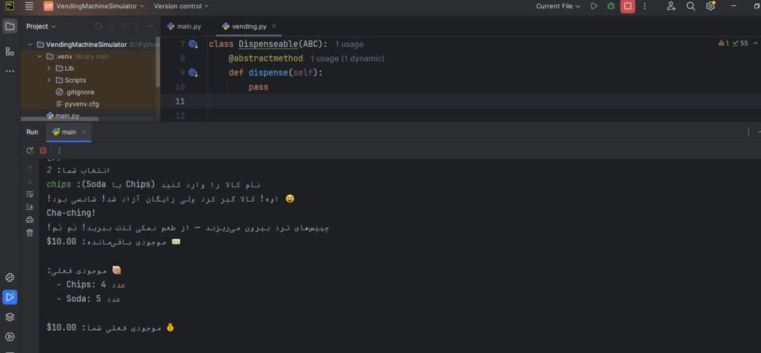Click the '1 usage' hint on line 7

349,44
